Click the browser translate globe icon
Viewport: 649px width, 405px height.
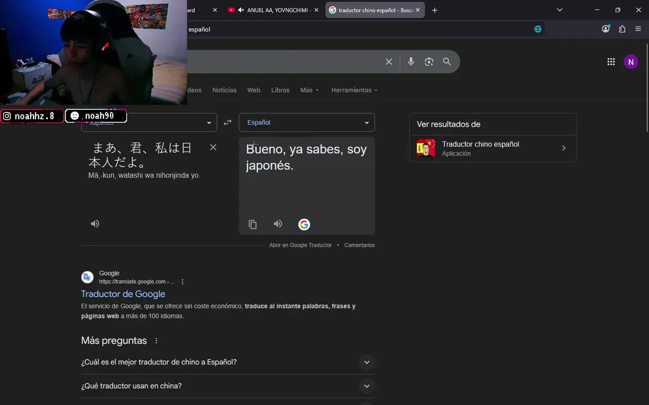click(x=537, y=29)
